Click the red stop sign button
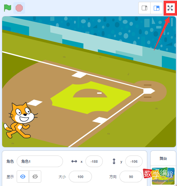The height and width of the screenshot is (186, 177). click(19, 8)
